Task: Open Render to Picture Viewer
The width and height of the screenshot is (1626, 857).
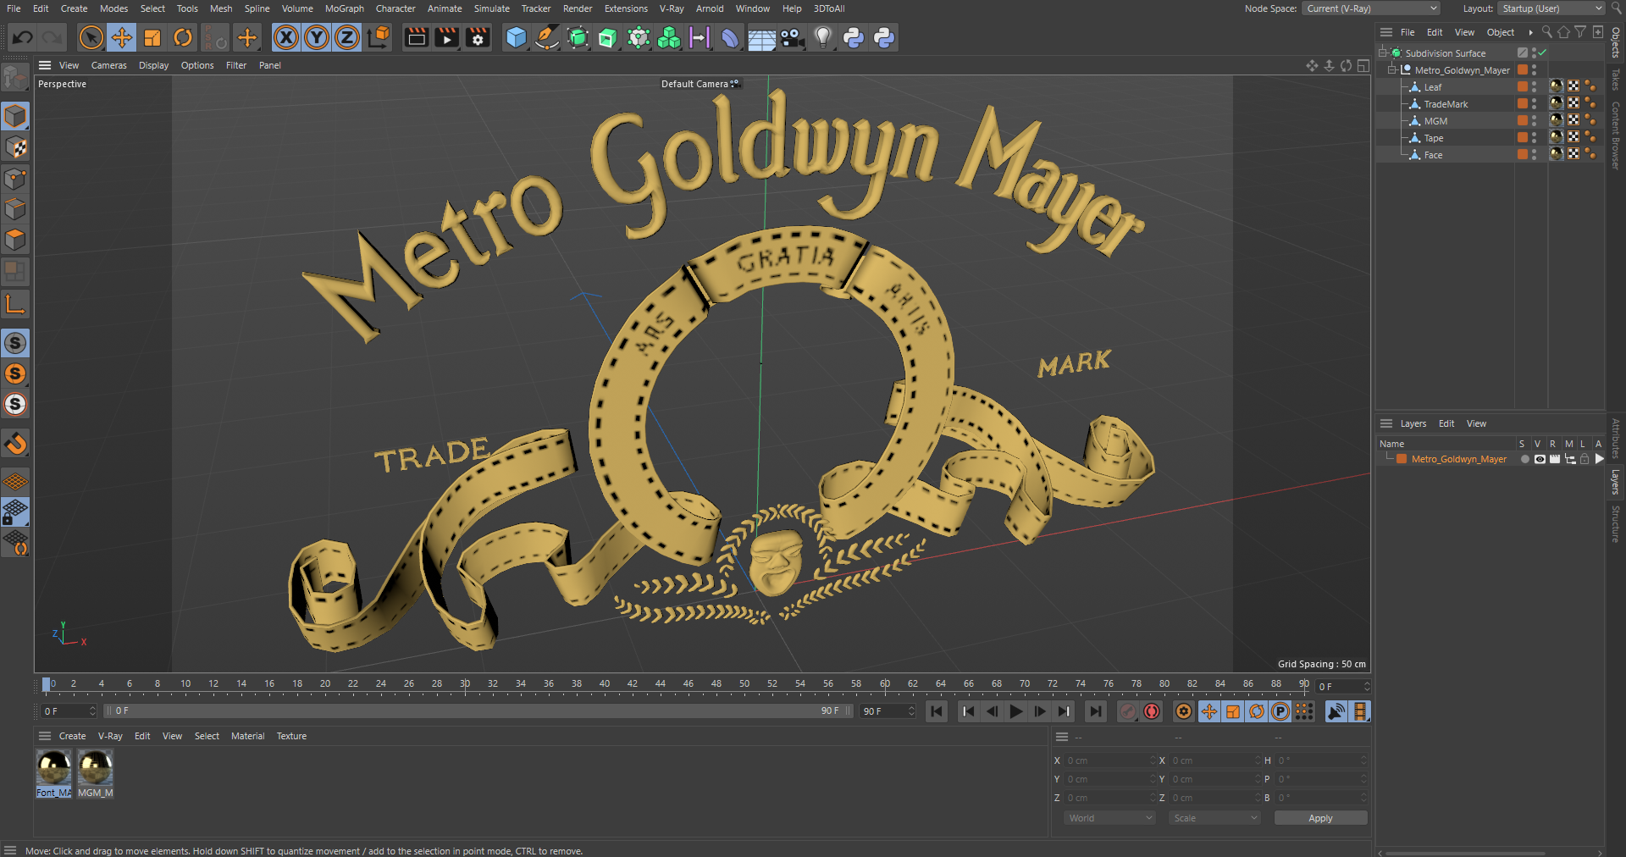Action: tap(446, 37)
